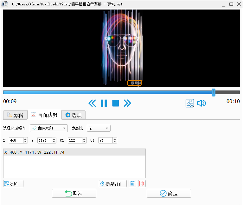Click the 持续时间 duration button

tap(112, 183)
